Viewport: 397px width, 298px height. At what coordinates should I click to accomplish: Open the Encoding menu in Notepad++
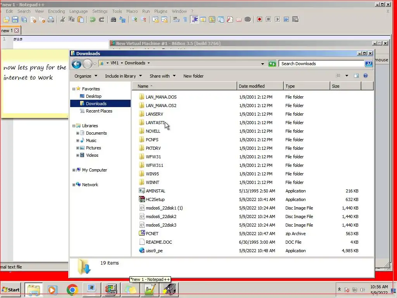(57, 11)
